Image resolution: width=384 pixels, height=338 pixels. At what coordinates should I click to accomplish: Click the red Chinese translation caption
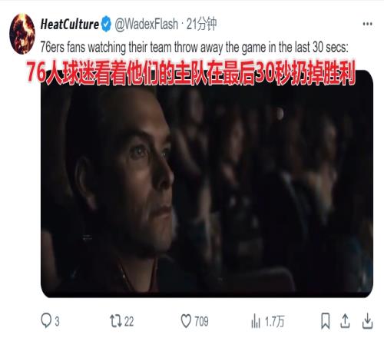191,72
